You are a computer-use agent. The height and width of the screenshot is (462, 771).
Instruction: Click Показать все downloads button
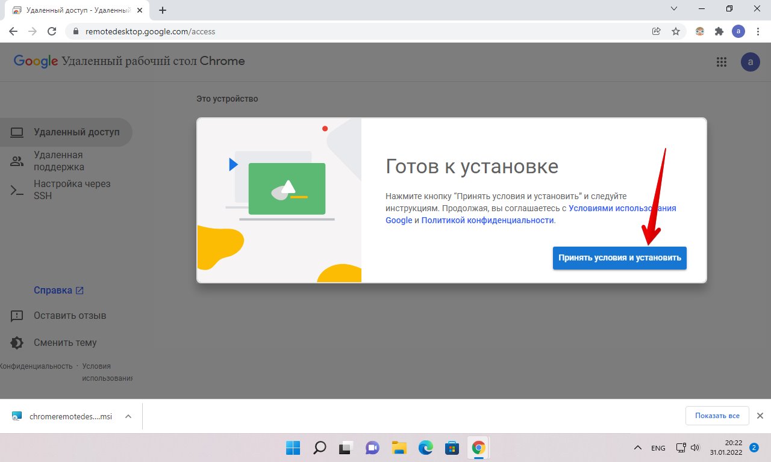point(717,416)
